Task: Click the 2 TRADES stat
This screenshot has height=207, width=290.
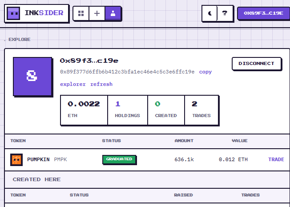Action: (x=201, y=110)
